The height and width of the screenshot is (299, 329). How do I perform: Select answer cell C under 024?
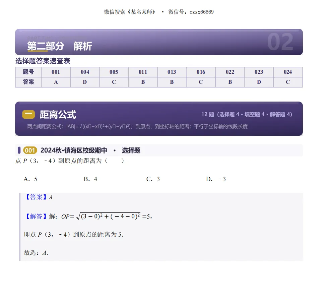point(288,82)
